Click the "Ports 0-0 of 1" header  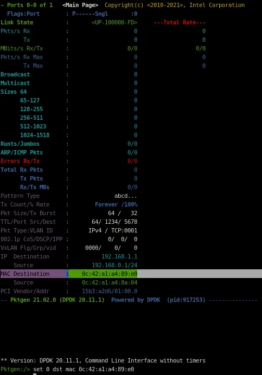click(x=30, y=5)
